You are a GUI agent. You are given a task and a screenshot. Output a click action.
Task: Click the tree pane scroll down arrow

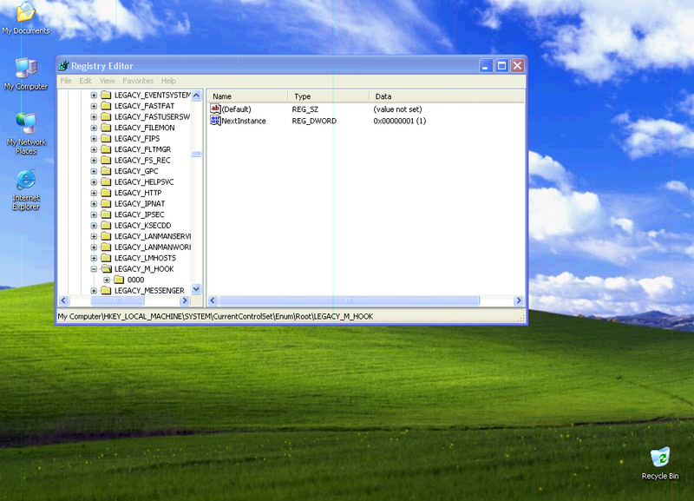[196, 289]
